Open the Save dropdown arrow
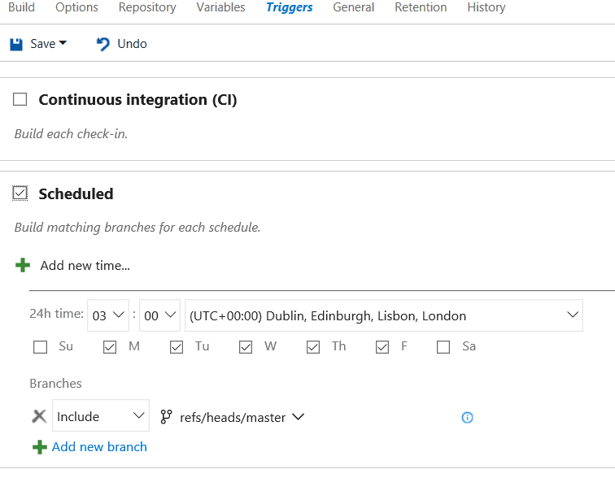Viewport: 615px width, 478px height. pyautogui.click(x=63, y=43)
